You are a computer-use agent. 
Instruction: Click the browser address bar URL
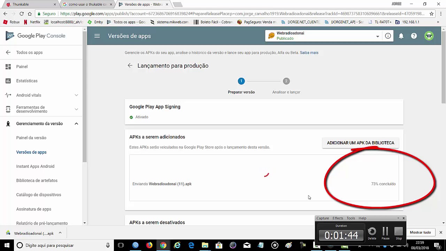(x=242, y=14)
